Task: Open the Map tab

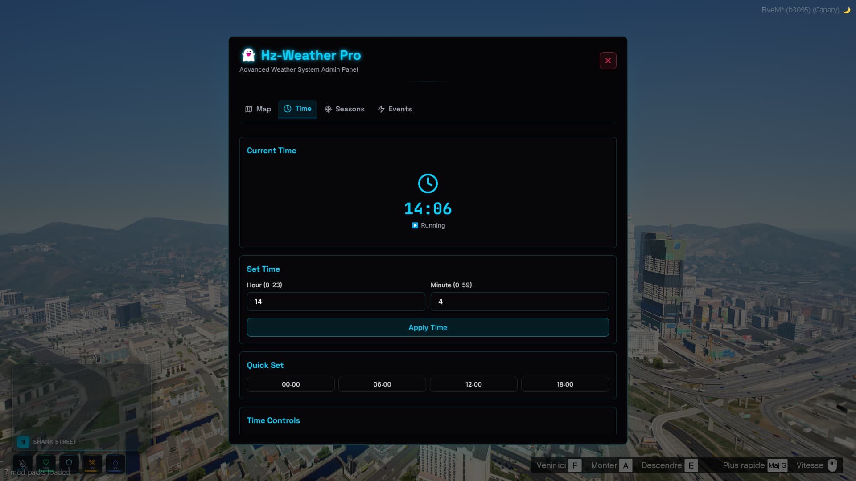Action: (x=258, y=109)
